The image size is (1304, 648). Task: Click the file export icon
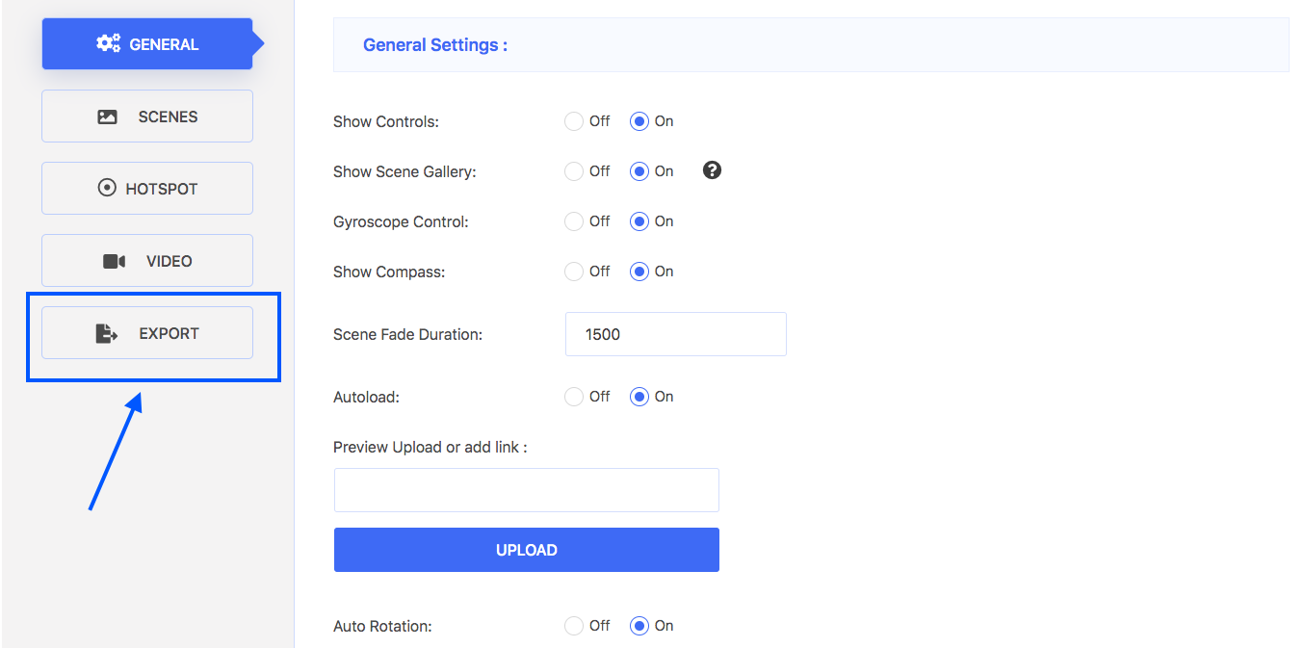point(106,333)
